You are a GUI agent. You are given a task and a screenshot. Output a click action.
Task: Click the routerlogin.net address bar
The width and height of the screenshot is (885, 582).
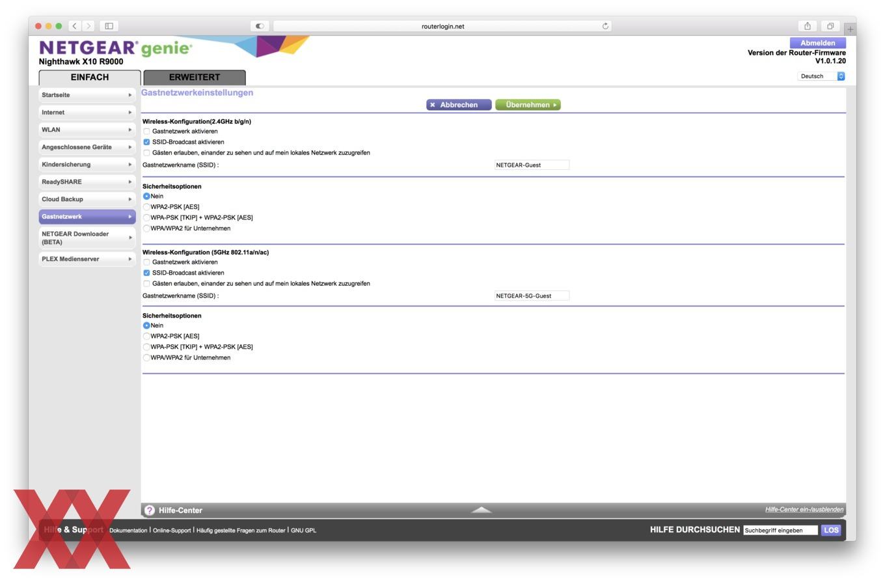point(442,26)
